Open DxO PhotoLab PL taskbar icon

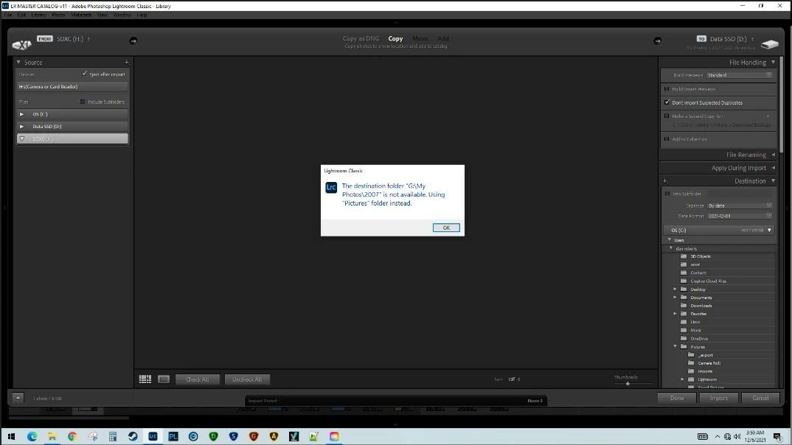173,436
